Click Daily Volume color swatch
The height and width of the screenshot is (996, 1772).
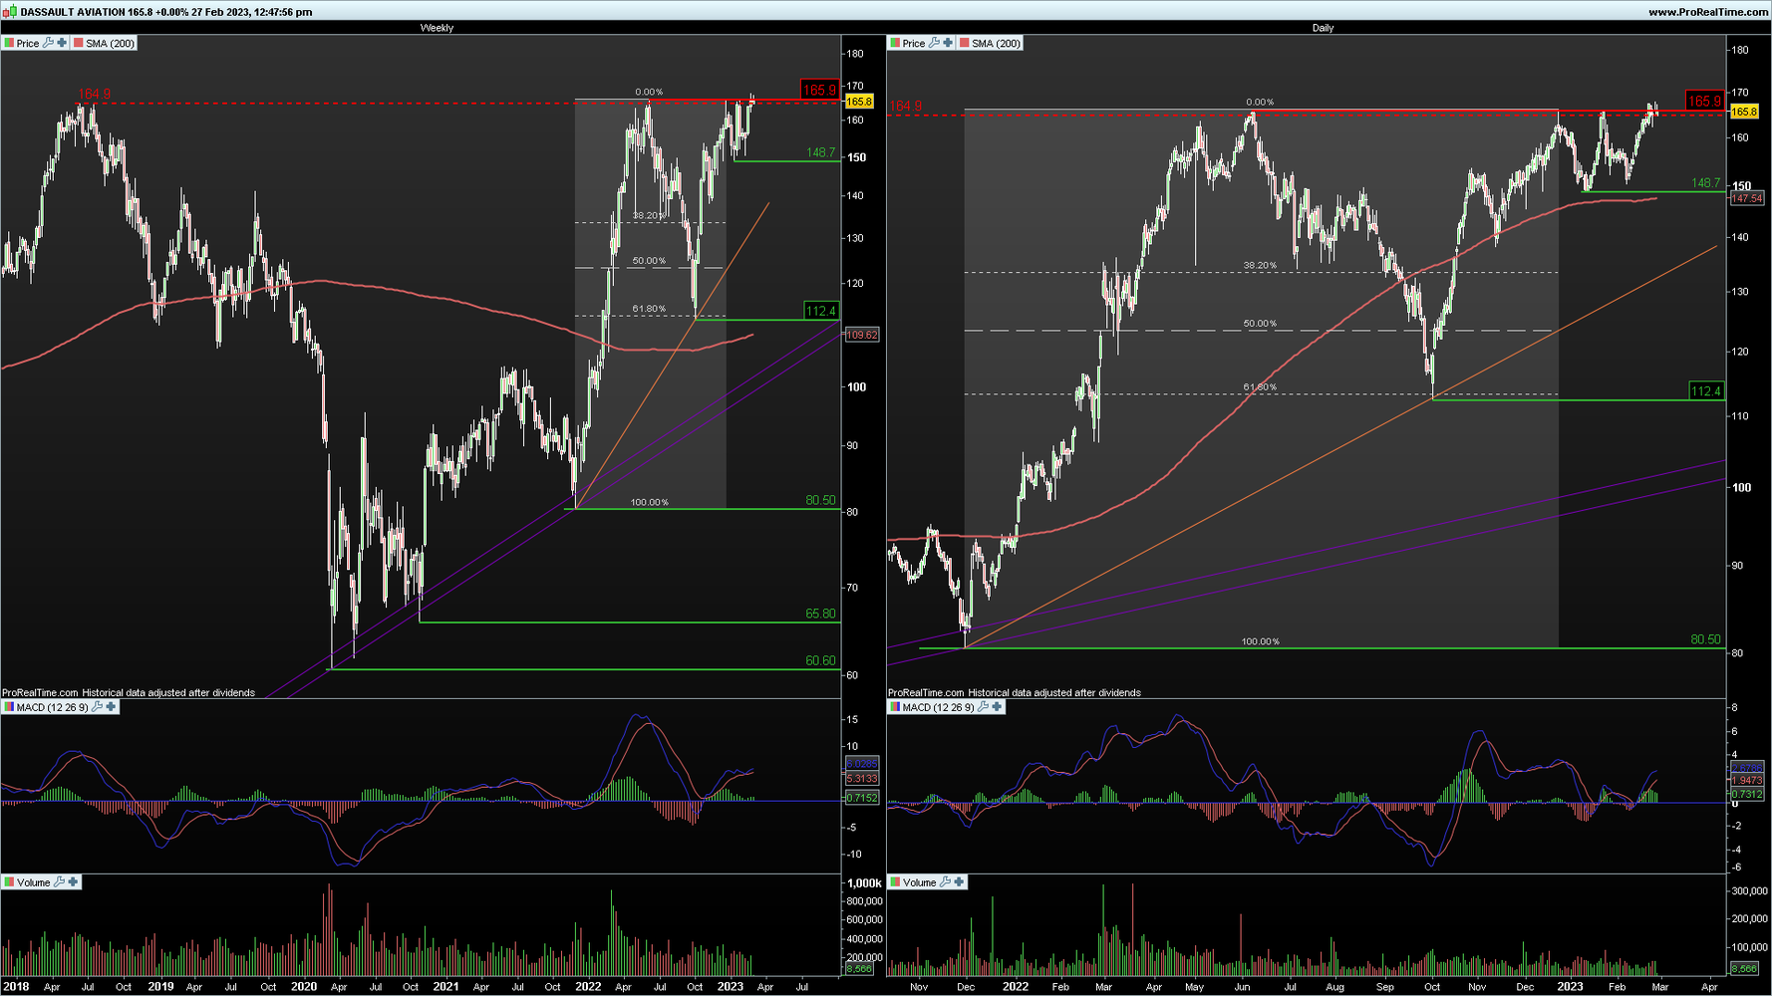point(894,881)
